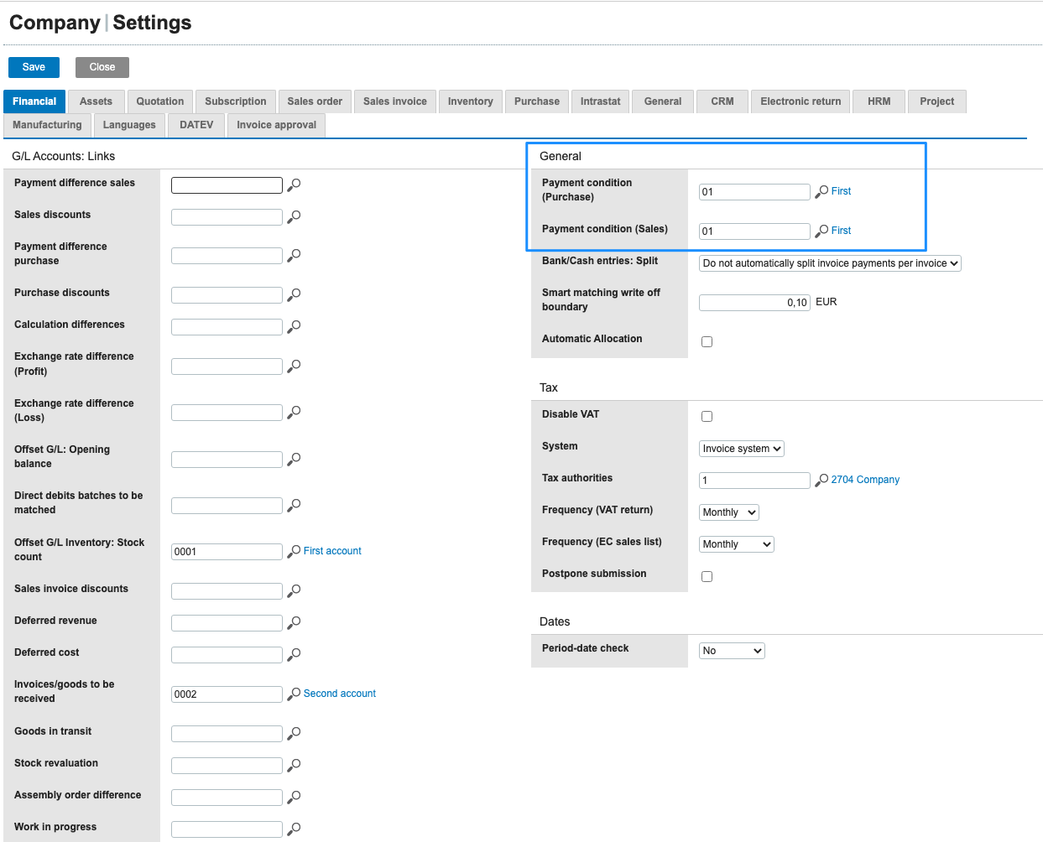
Task: Click Smart matching write off boundary field
Action: coord(754,303)
